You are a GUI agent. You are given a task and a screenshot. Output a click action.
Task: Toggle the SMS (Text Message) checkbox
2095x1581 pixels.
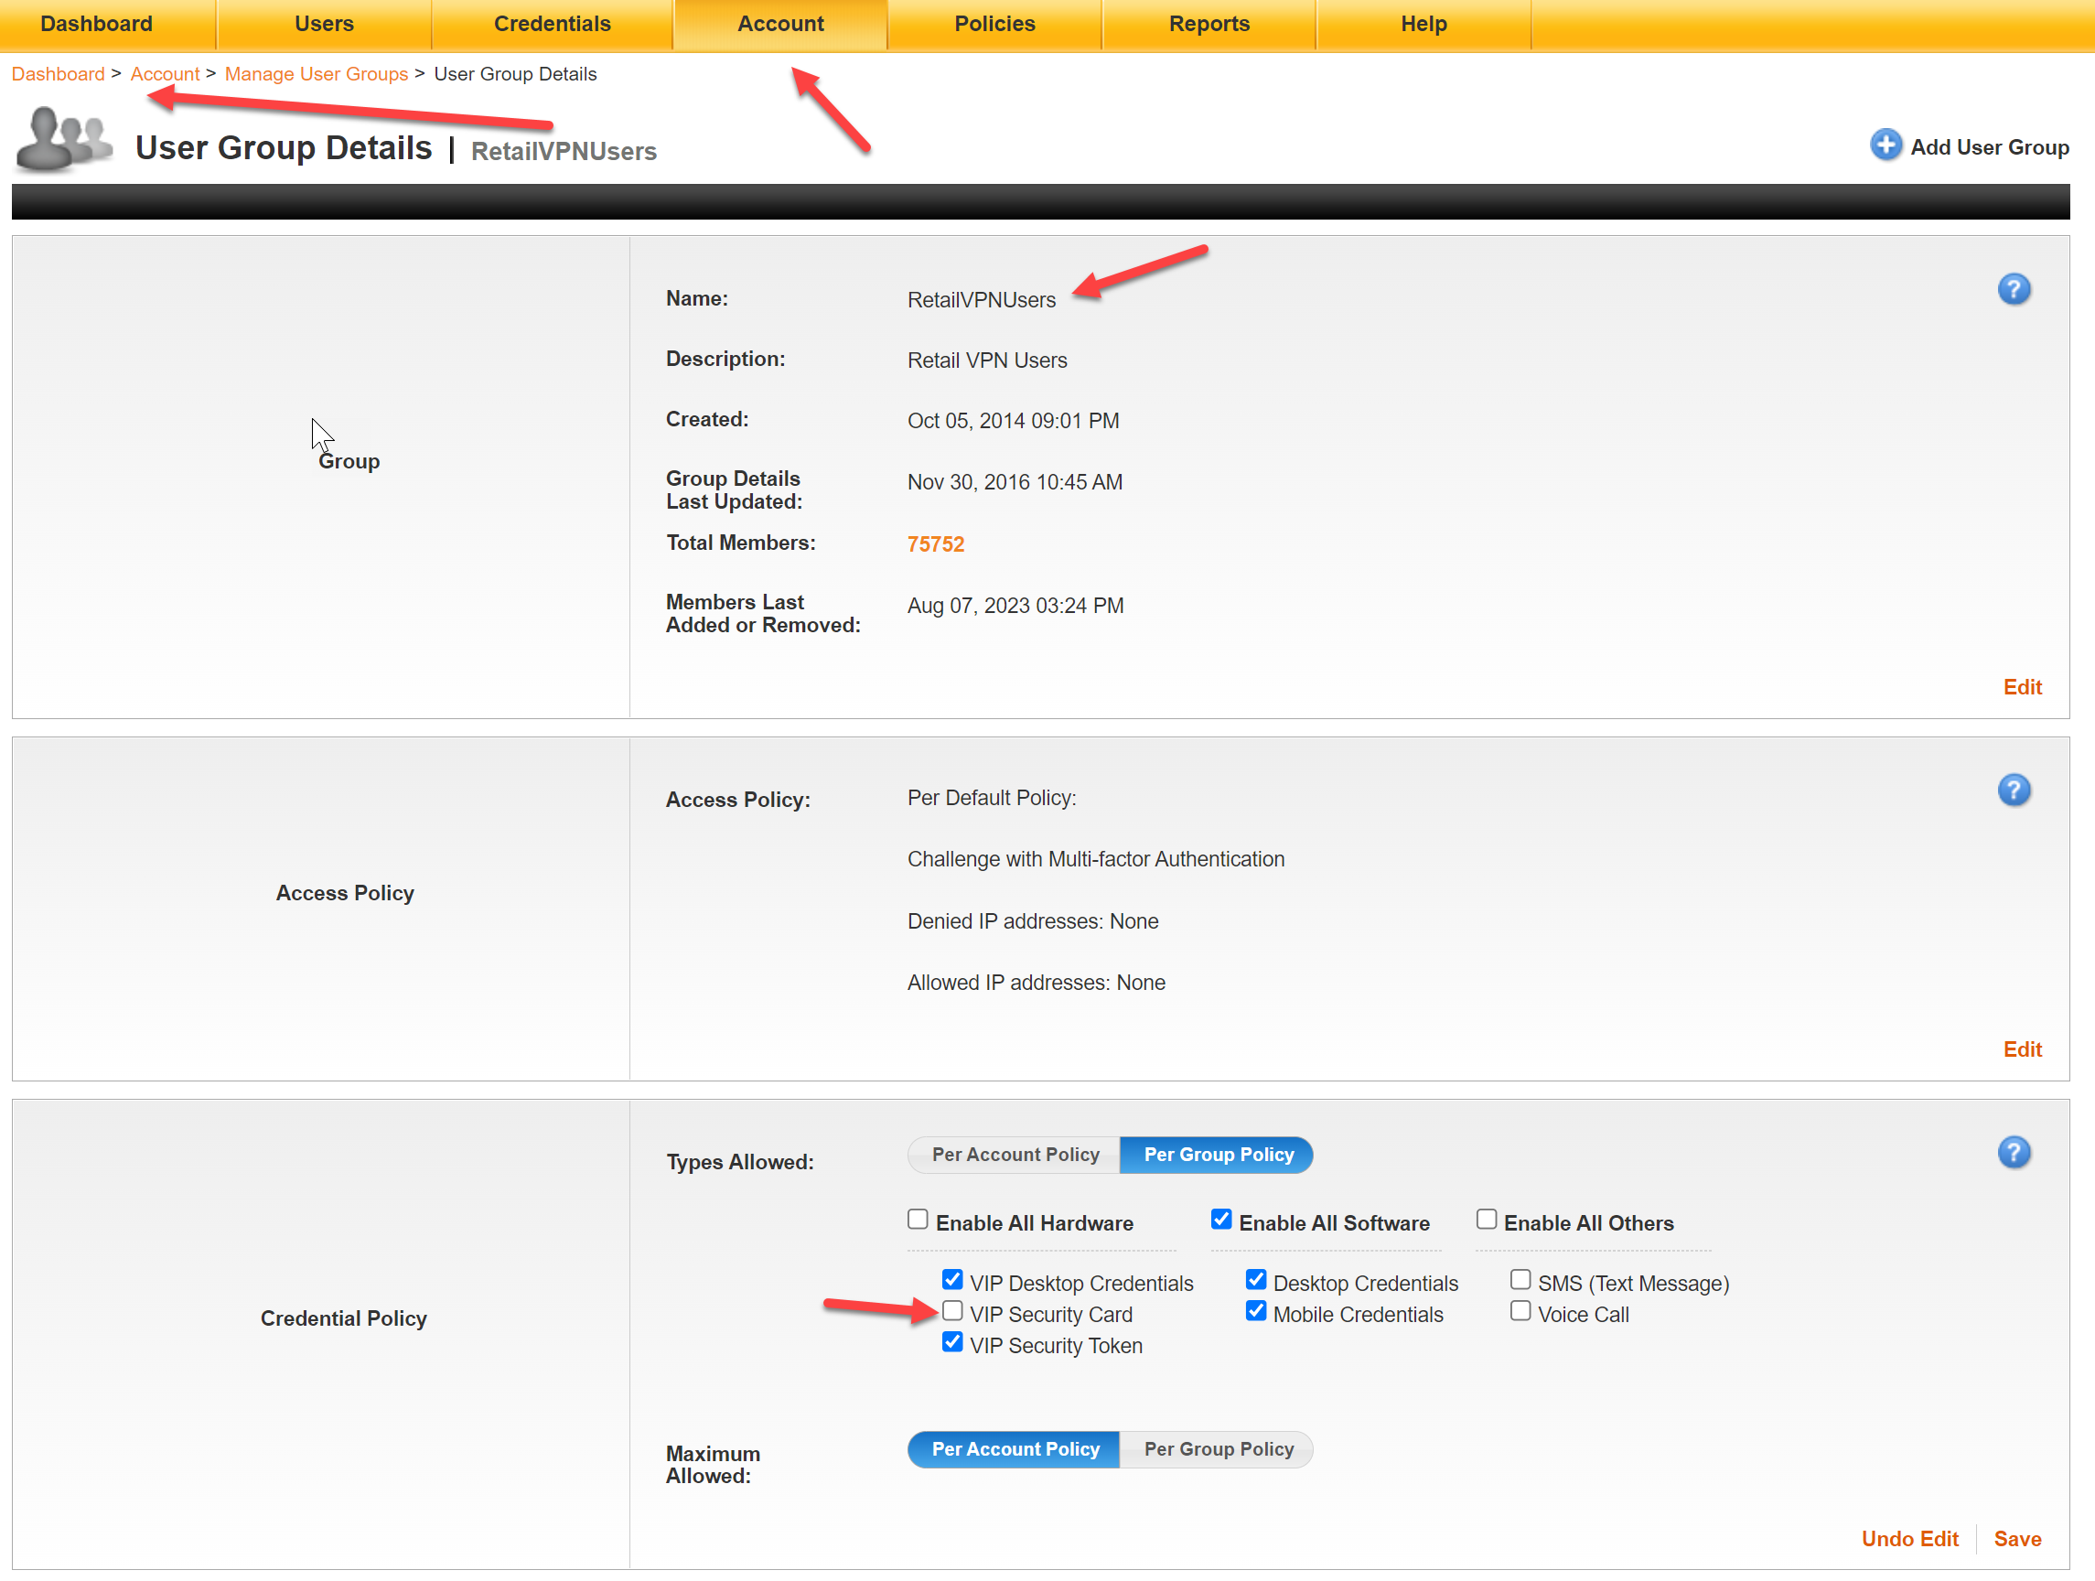point(1520,1280)
